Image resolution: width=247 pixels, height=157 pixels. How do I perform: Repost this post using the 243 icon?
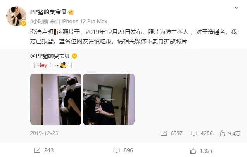[x=37, y=150]
